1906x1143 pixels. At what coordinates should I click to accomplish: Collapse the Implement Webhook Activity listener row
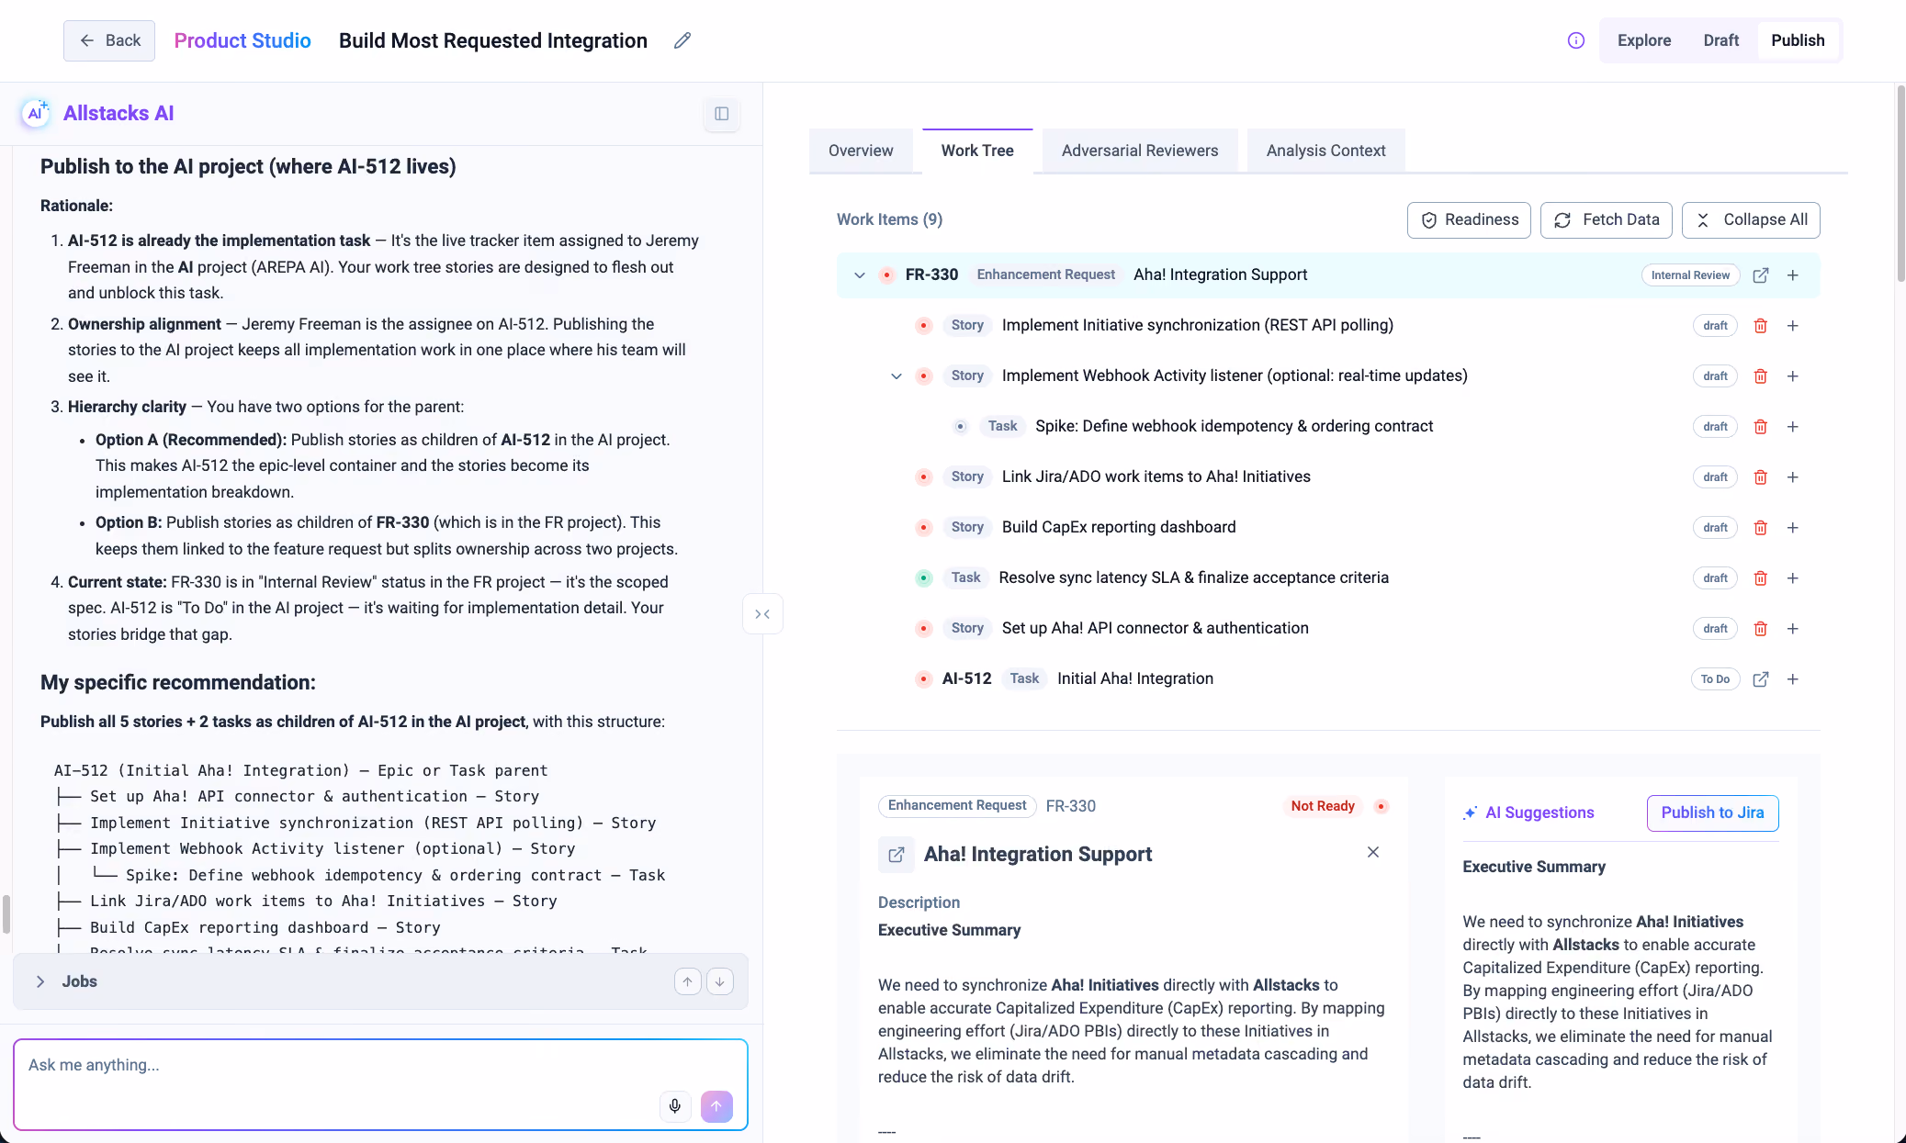pyautogui.click(x=897, y=376)
